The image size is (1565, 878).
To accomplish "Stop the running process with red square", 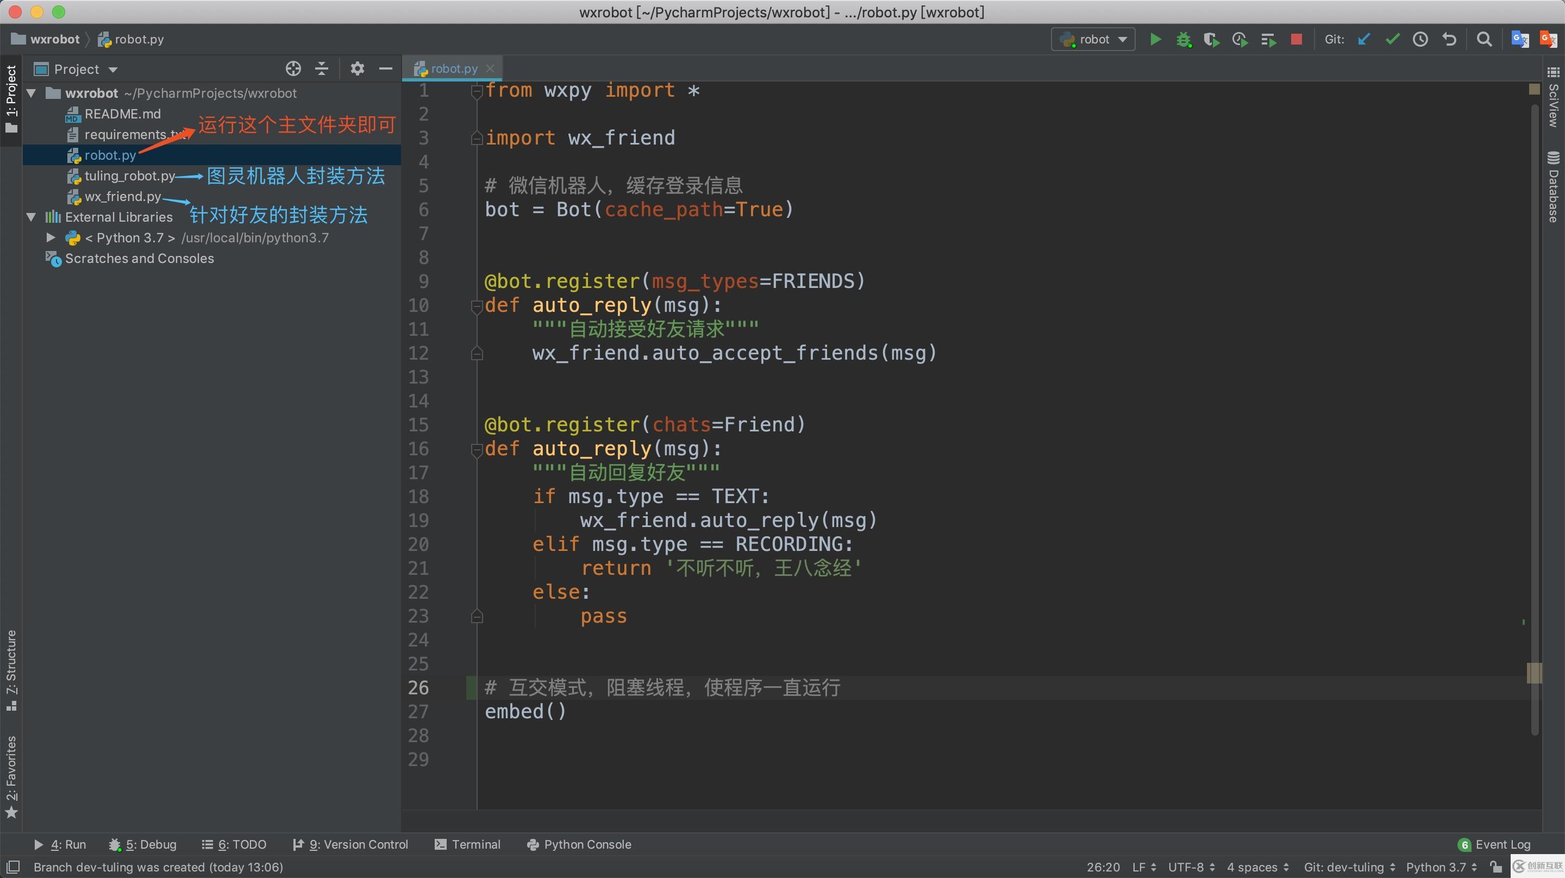I will coord(1296,40).
